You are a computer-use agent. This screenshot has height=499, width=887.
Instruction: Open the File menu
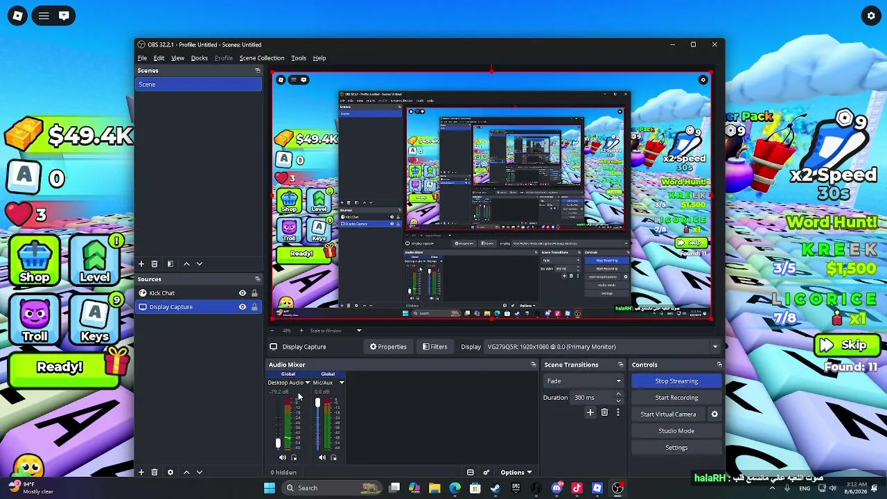coord(142,58)
